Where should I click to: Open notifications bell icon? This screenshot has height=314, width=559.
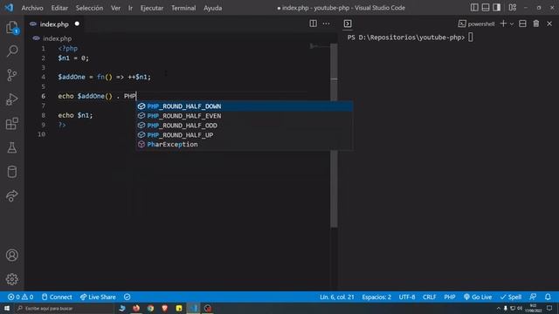[548, 297]
